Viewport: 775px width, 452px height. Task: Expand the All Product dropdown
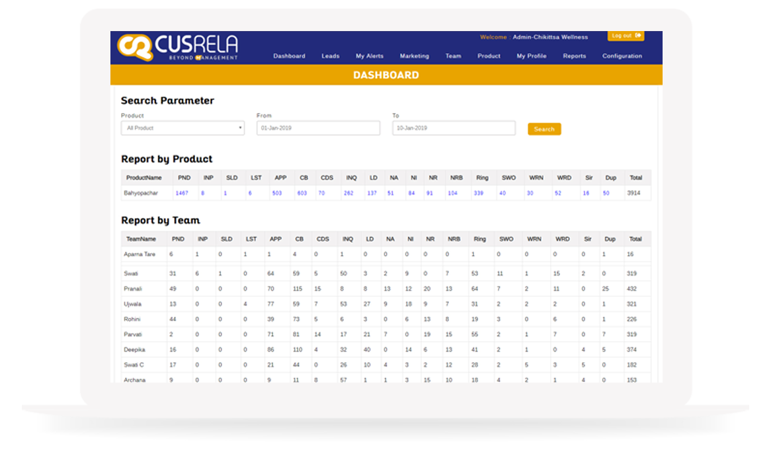(183, 128)
